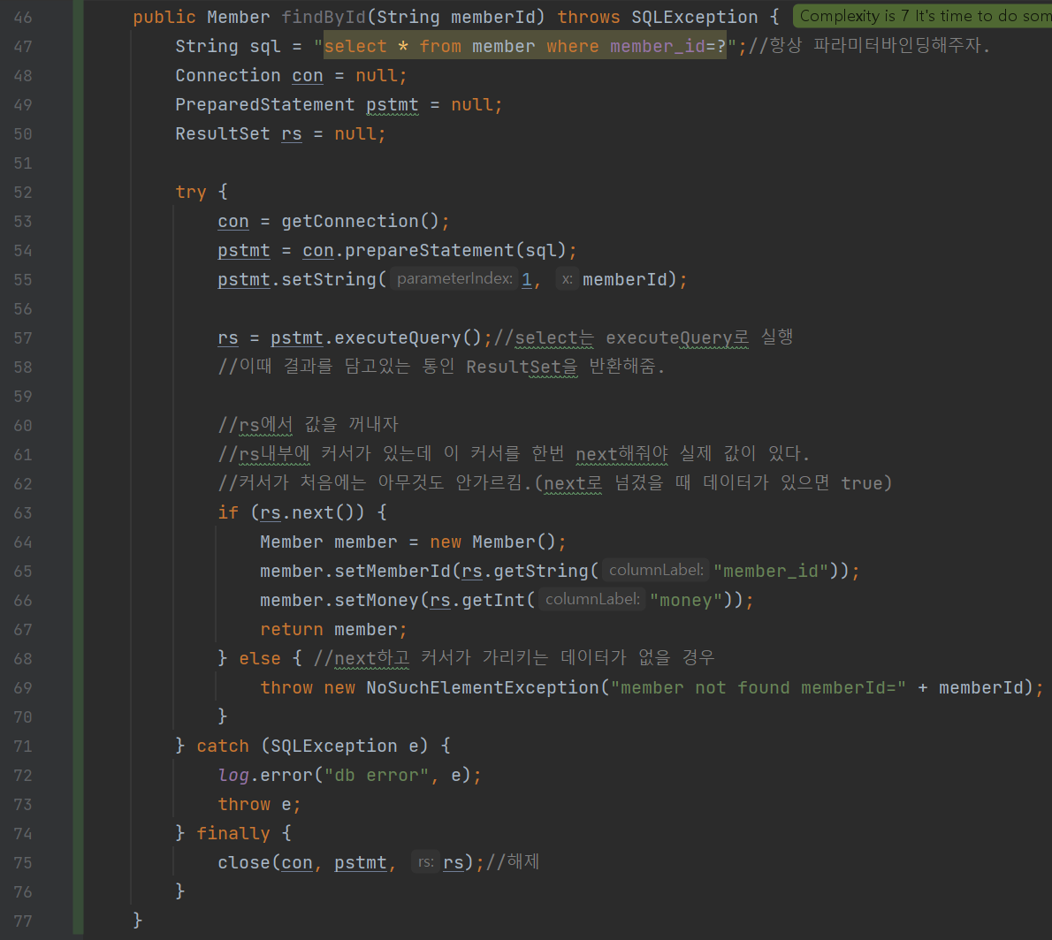Click the 'columnLabel:' hint before "member_id"
This screenshot has width=1052, height=940.
click(655, 571)
